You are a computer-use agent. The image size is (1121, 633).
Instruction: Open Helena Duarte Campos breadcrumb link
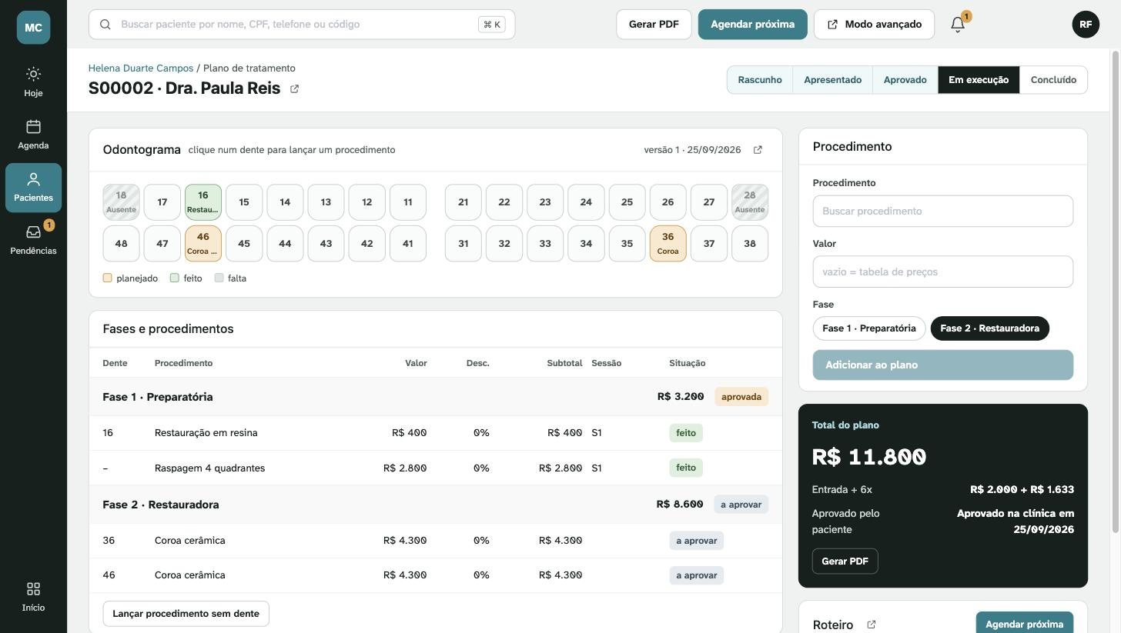click(x=141, y=68)
